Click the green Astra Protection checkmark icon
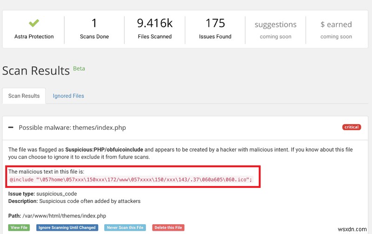 point(33,23)
